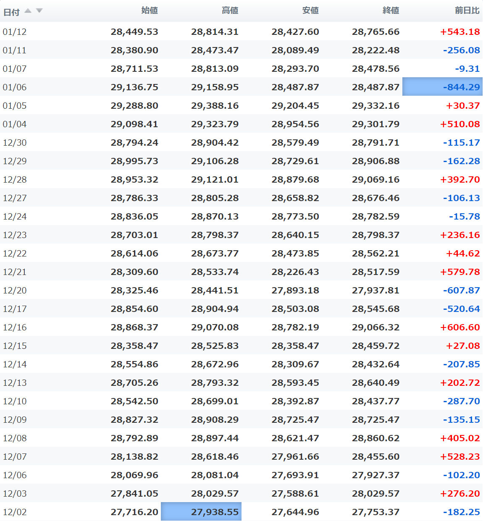
Task: Click the 安値 column header
Action: [310, 10]
